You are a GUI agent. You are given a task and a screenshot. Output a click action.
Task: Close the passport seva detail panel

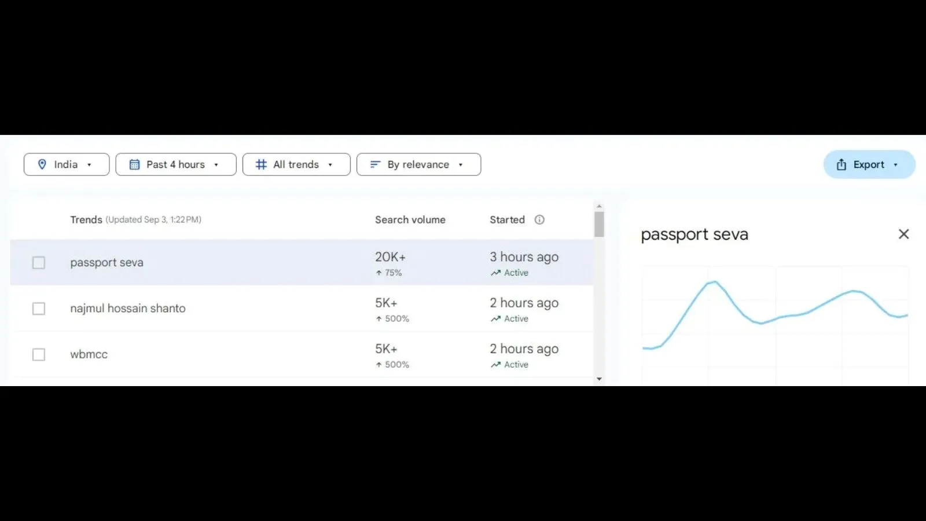903,234
